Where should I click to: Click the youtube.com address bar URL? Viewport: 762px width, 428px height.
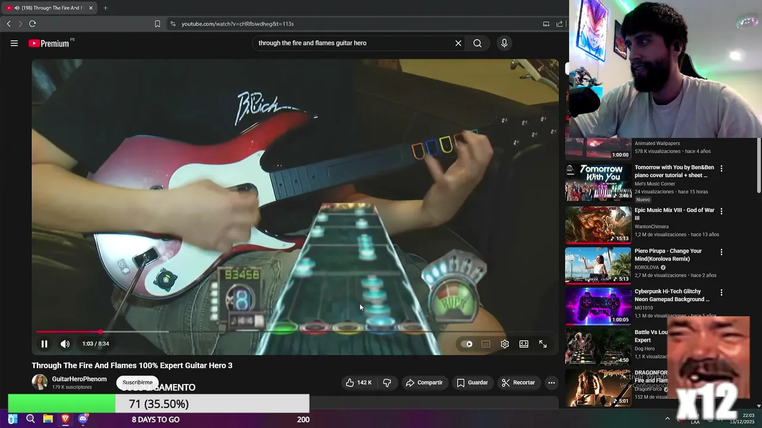238,24
